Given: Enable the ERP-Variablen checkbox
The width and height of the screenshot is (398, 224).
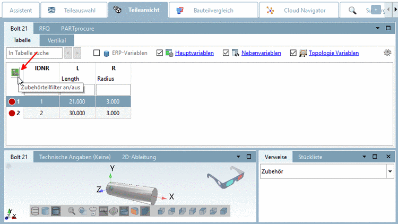Looking at the screenshot, I should point(97,53).
